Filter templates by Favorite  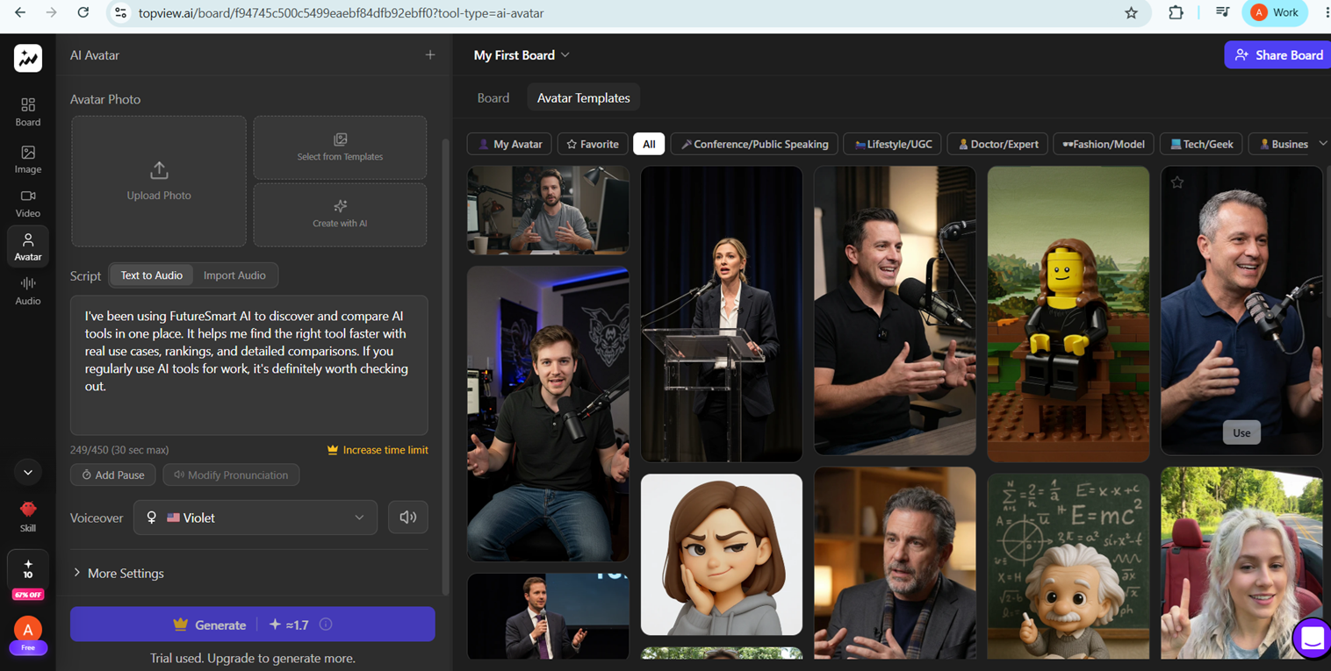click(593, 144)
